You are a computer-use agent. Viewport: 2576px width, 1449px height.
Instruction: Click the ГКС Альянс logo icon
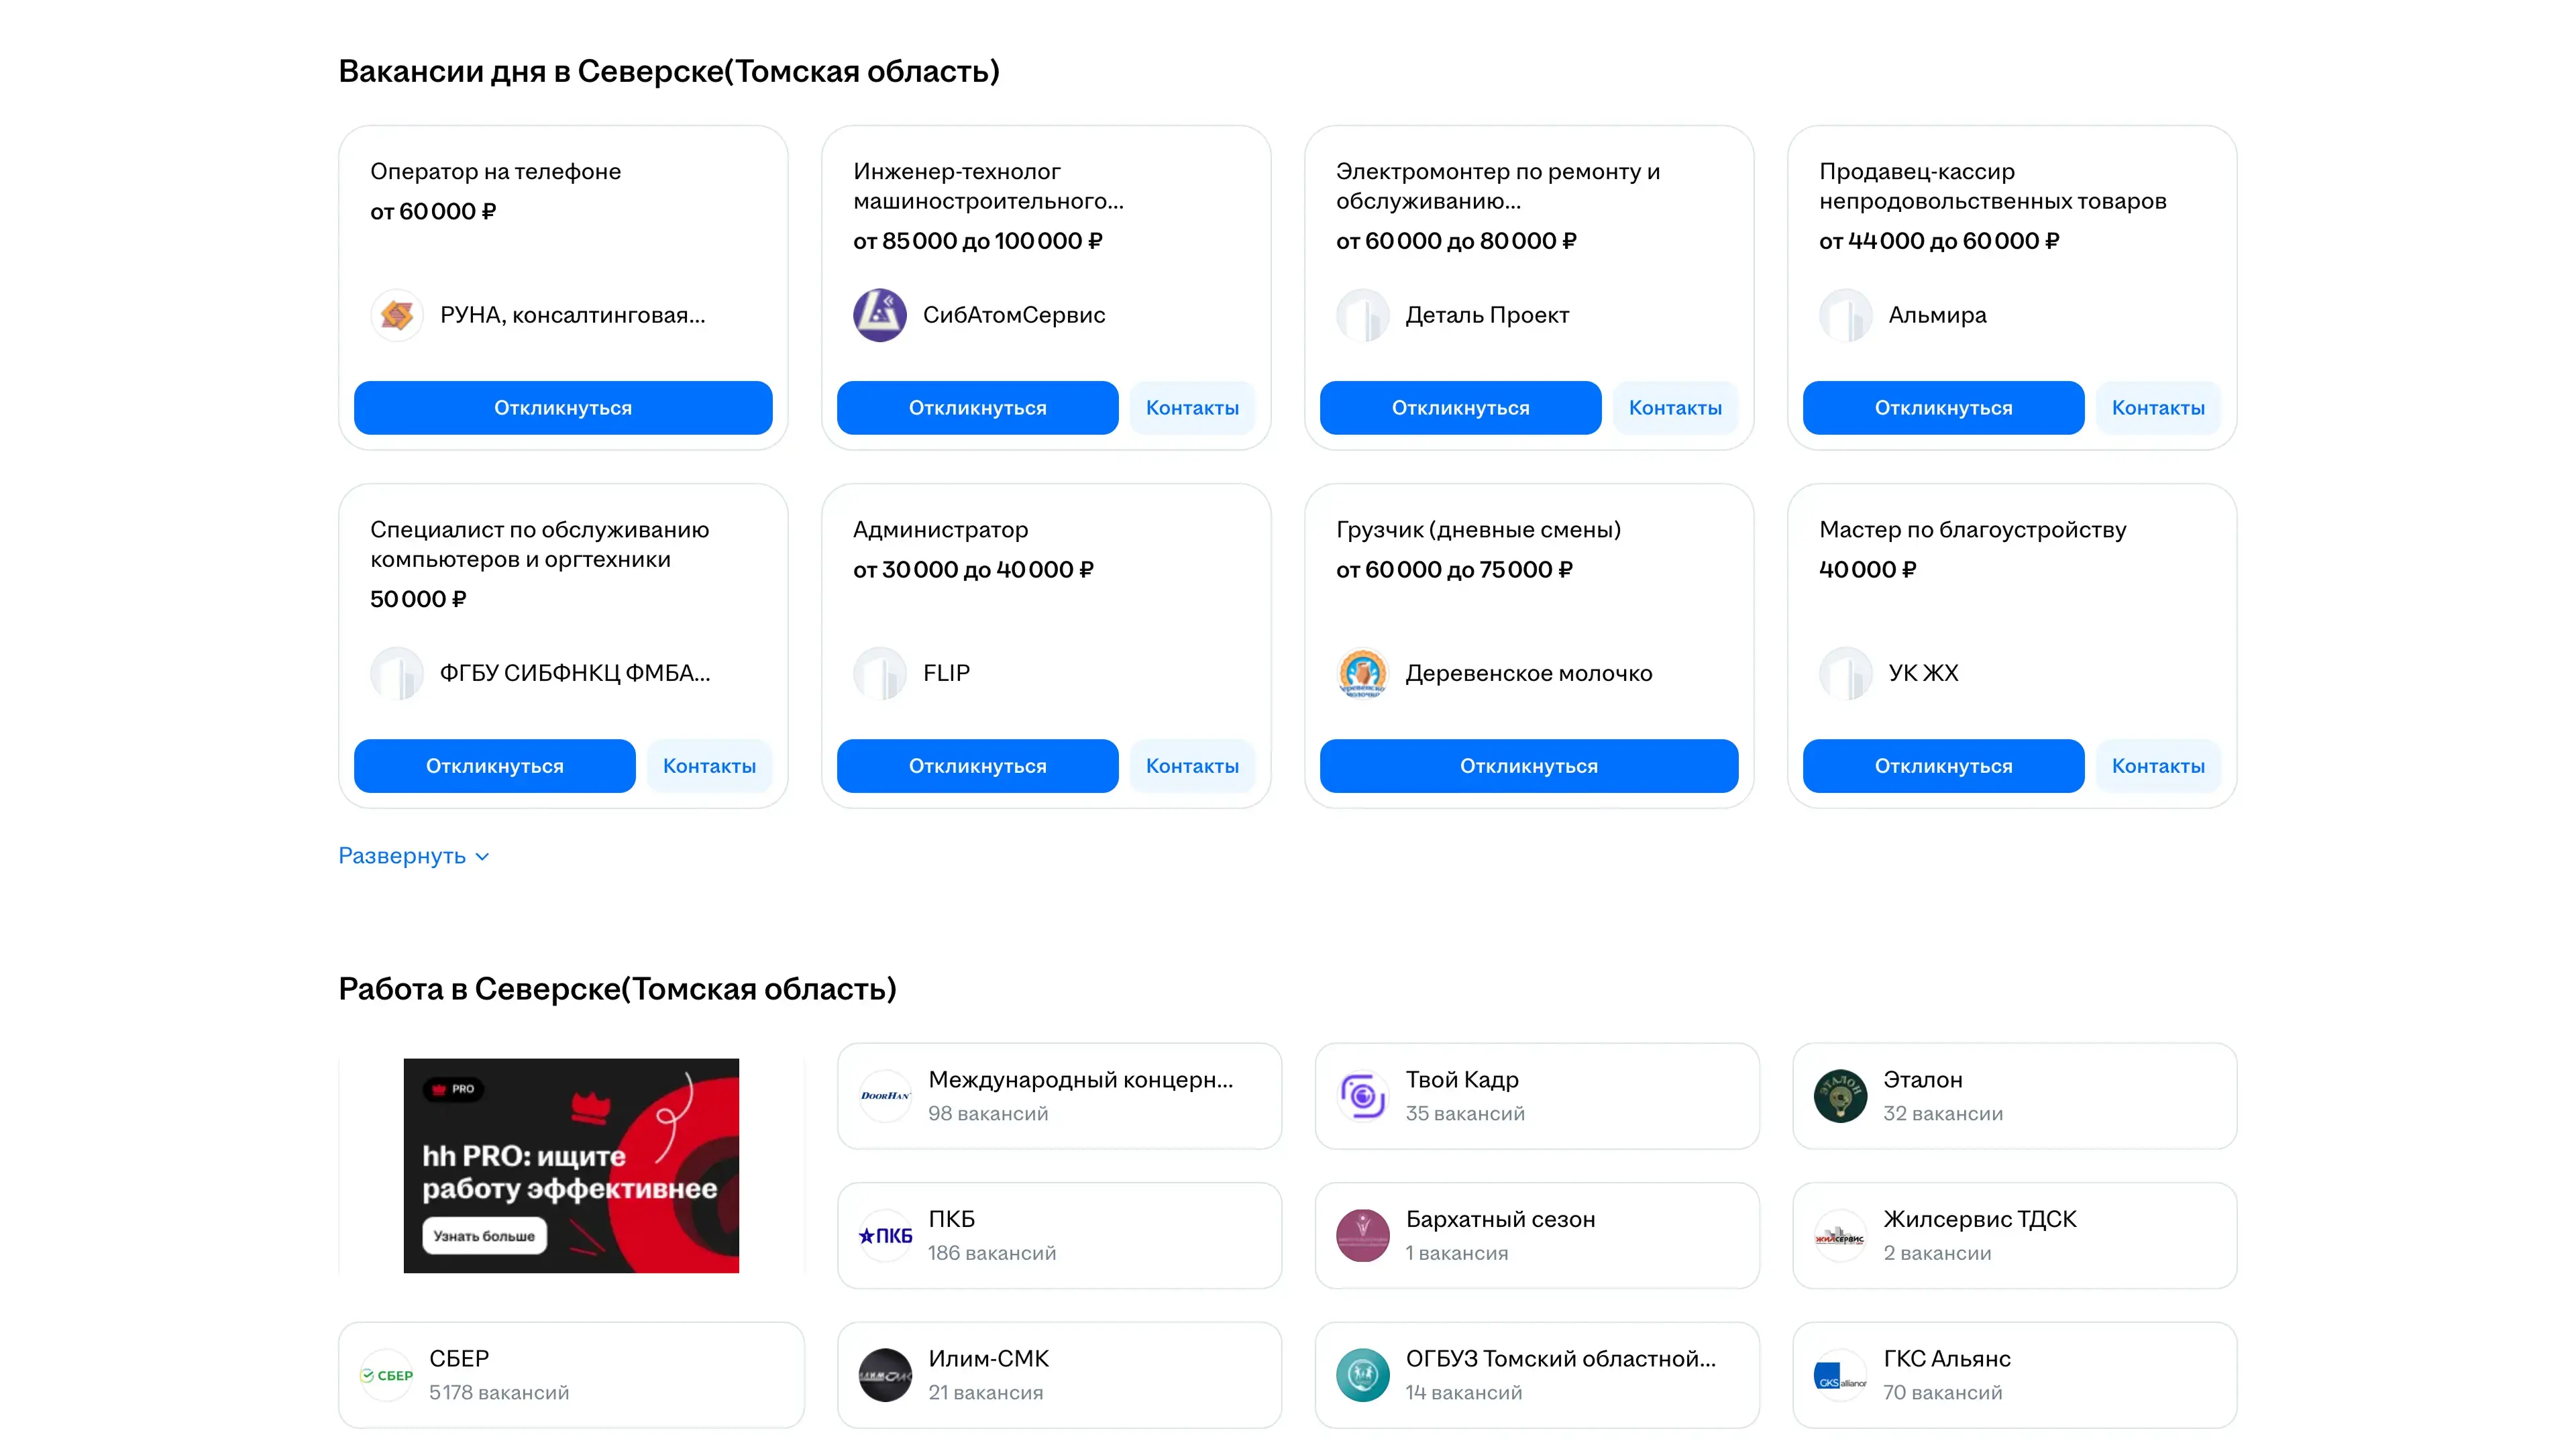1840,1375
